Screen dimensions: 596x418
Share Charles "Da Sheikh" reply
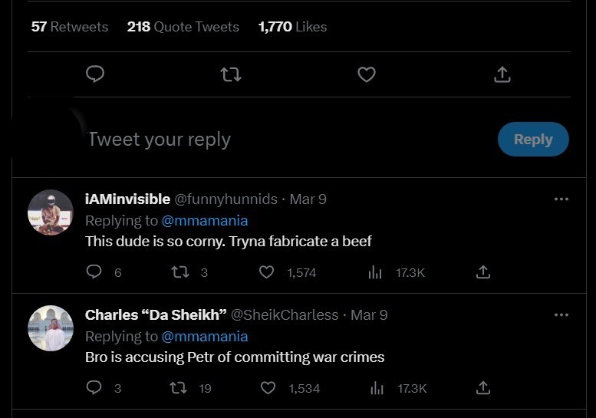point(483,388)
